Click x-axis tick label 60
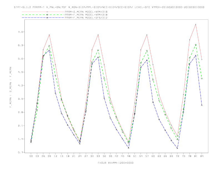The height and width of the screenshot is (170, 220). 153,156
